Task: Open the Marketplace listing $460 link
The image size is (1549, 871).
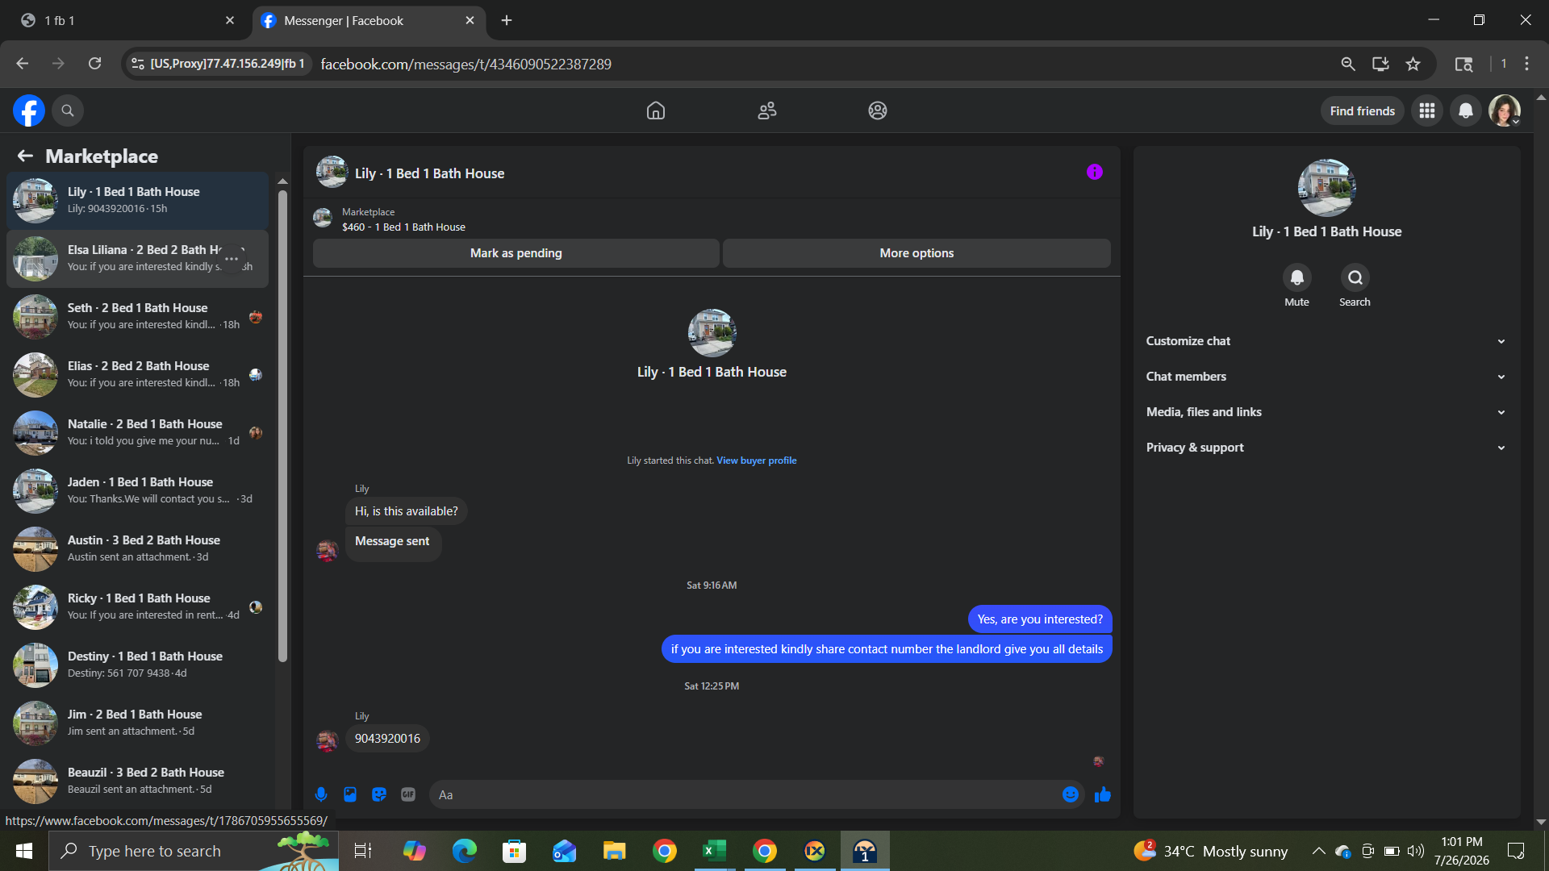Action: 403,227
